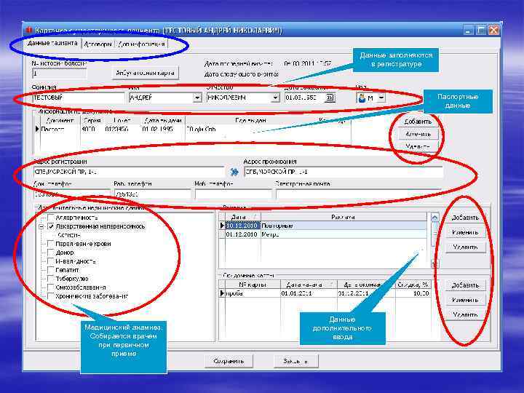Click Удалить next to the documents table
The width and height of the screenshot is (524, 393).
pos(418,146)
